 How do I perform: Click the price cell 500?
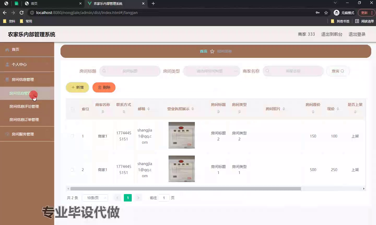(313, 170)
